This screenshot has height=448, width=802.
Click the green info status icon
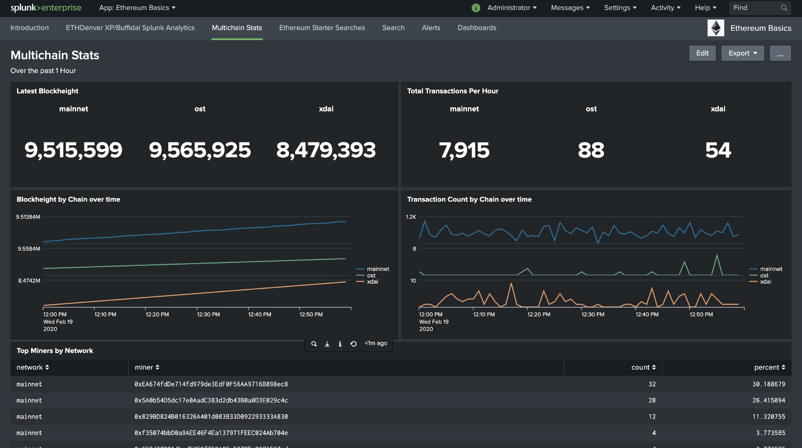click(x=476, y=8)
